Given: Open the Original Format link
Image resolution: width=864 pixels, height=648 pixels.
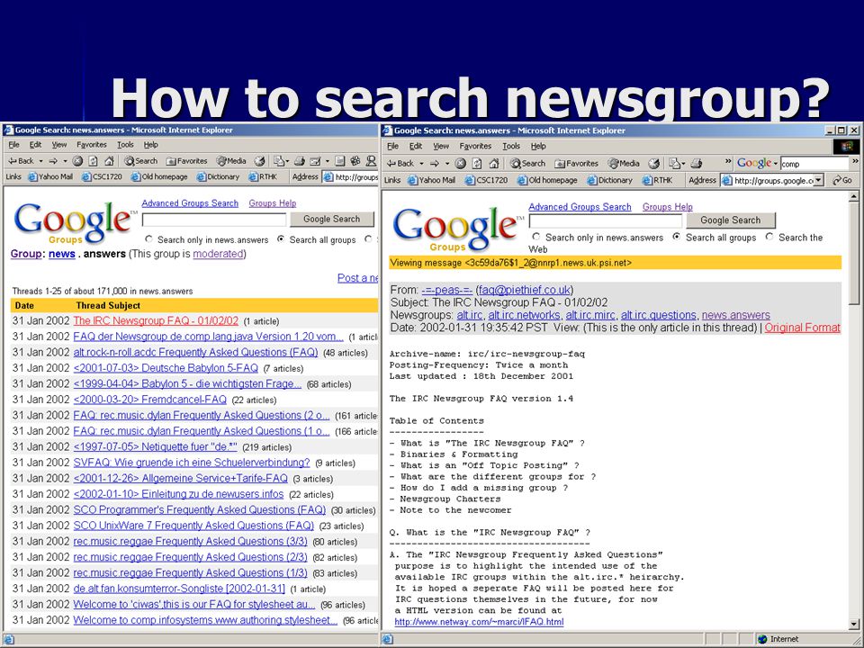Looking at the screenshot, I should coord(802,328).
